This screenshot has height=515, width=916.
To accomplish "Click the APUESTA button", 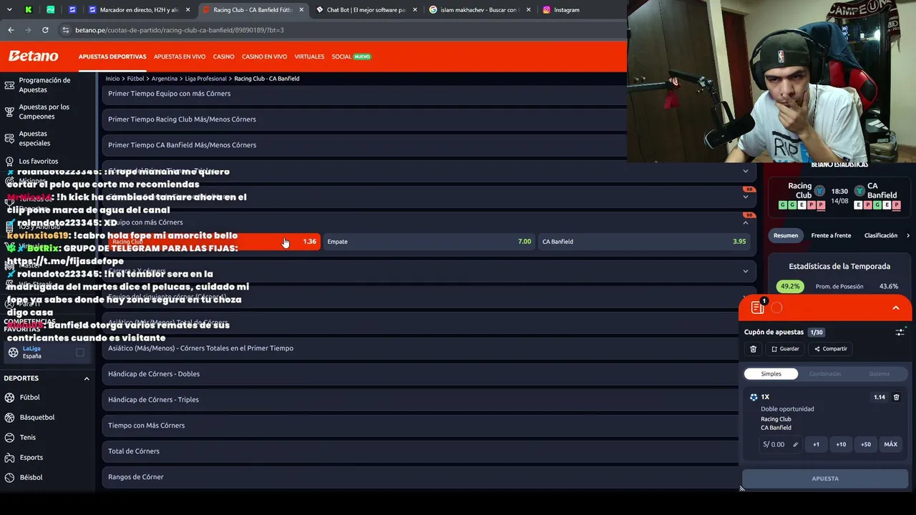I will pos(825,479).
